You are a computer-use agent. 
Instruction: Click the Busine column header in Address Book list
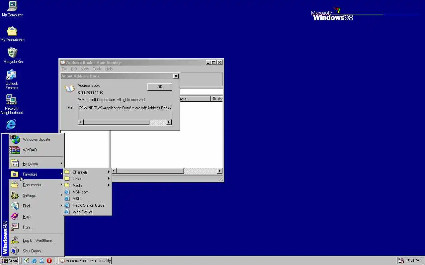click(217, 99)
